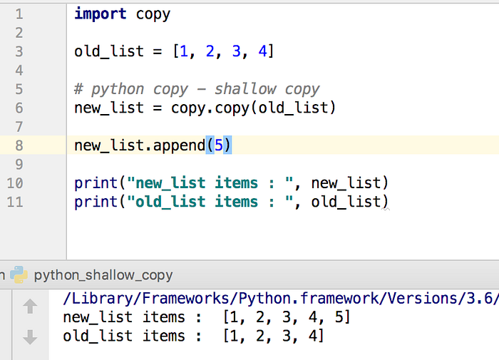Click 'new_list.append' on highlighted line 8
The image size is (499, 360).
pos(140,146)
